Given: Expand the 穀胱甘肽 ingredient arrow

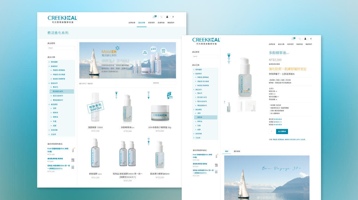Looking at the screenshot, I should pyautogui.click(x=276, y=91).
